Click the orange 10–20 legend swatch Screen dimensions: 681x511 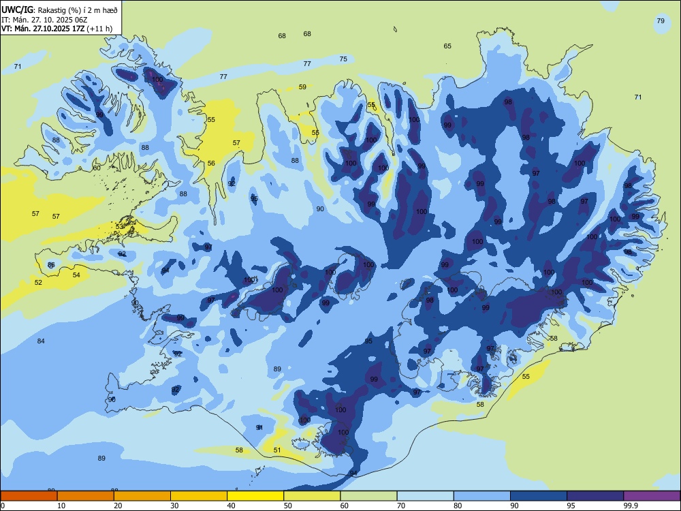(x=86, y=496)
